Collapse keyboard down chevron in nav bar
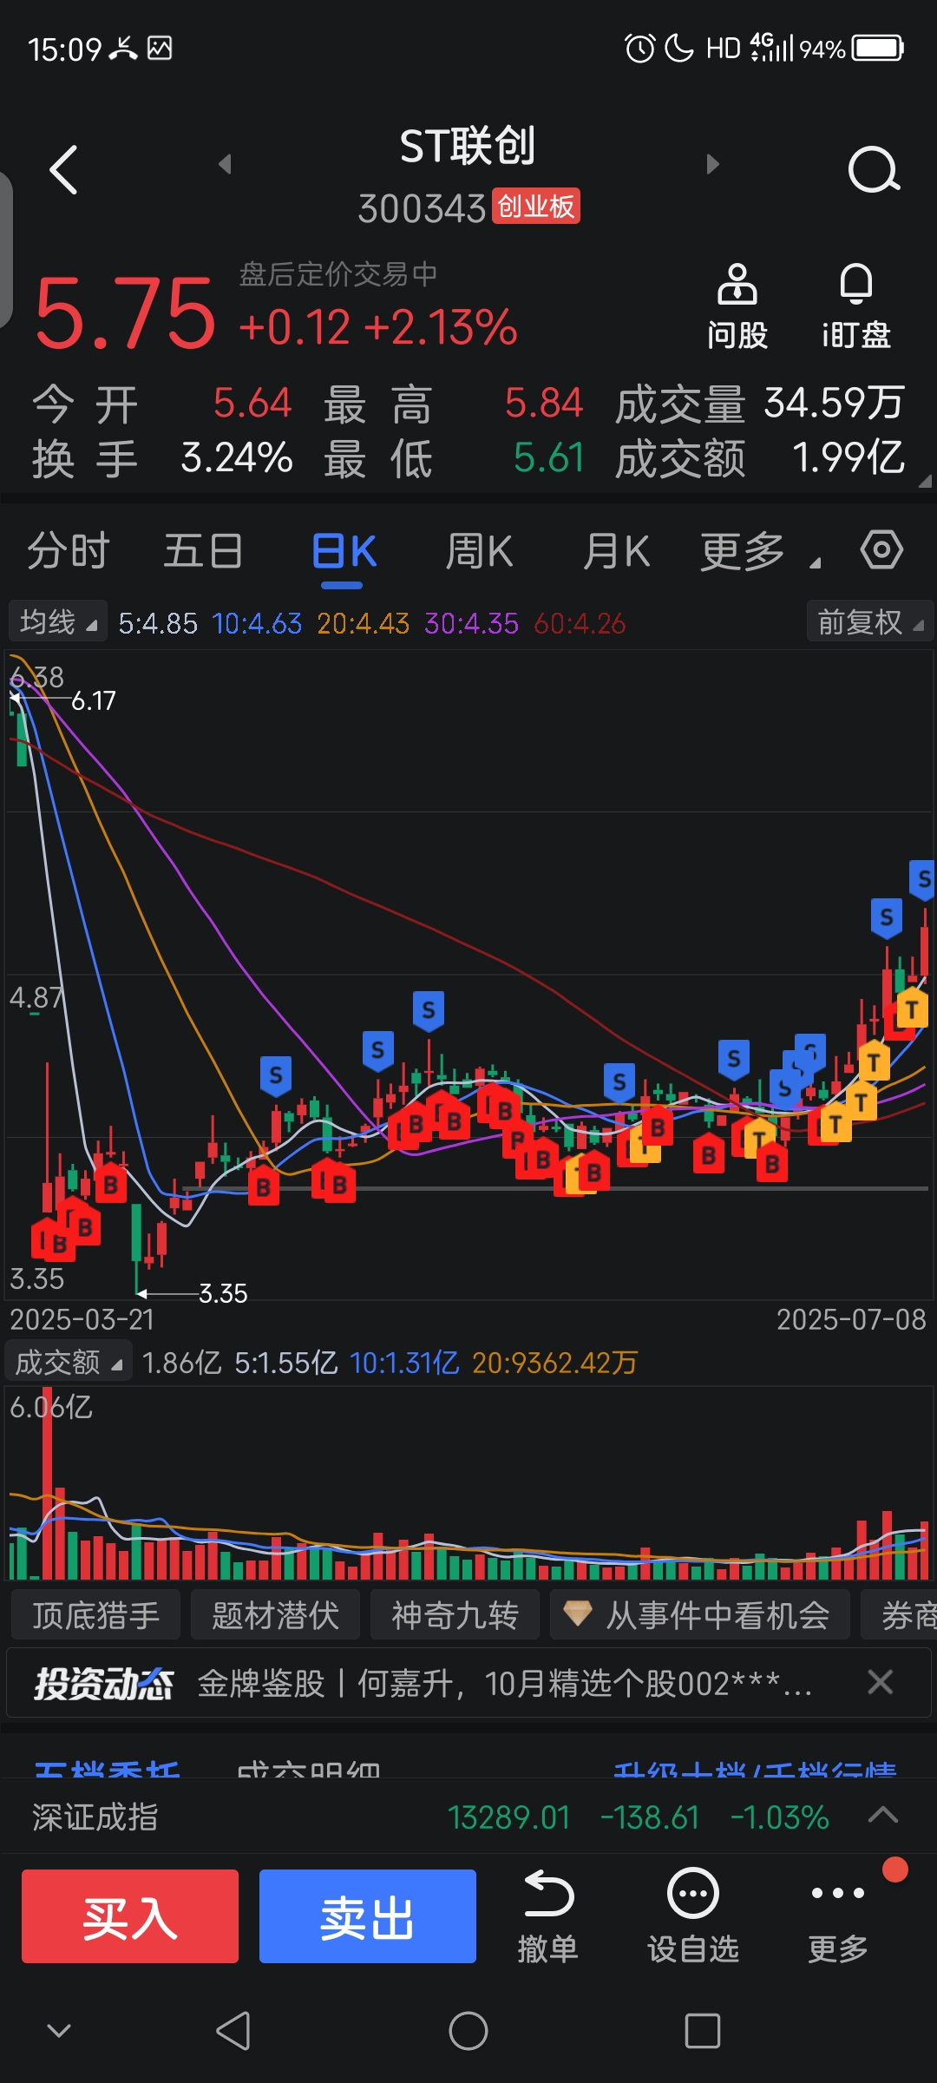This screenshot has height=2083, width=937. click(x=58, y=2031)
